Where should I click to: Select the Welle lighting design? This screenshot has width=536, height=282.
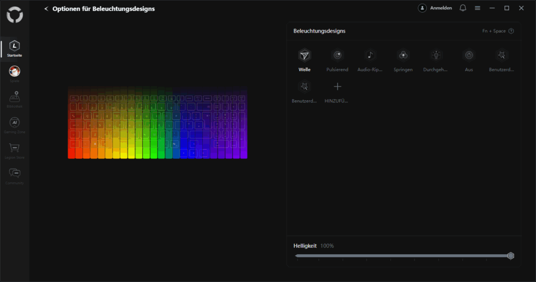[x=304, y=60]
